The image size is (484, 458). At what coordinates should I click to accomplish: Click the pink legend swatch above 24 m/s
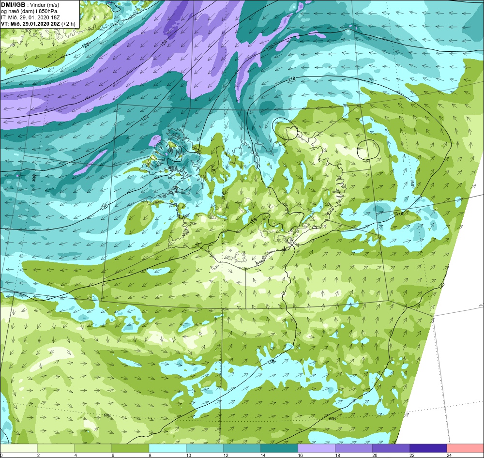pyautogui.click(x=465, y=448)
